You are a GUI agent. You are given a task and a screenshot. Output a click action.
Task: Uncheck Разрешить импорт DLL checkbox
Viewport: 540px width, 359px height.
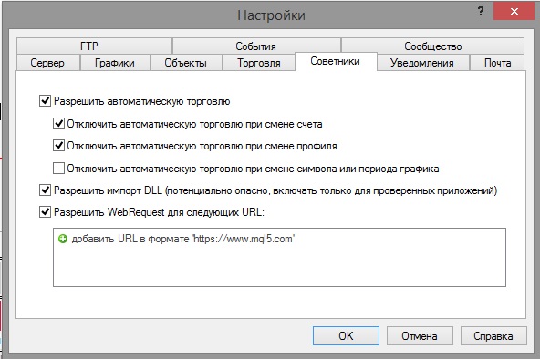point(45,190)
